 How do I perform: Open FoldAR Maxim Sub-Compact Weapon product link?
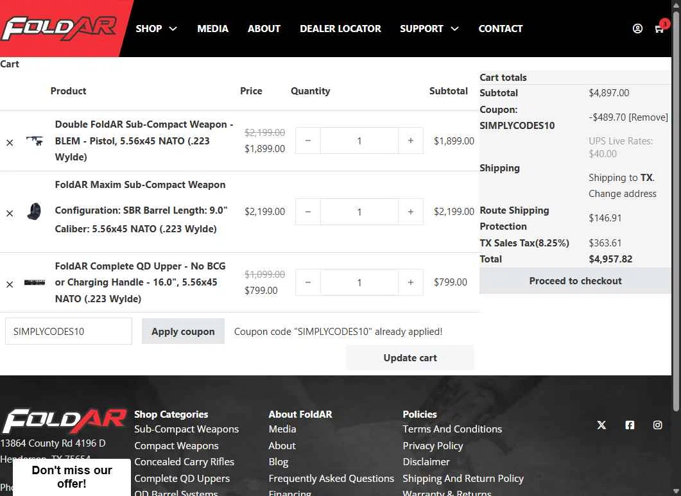point(140,185)
